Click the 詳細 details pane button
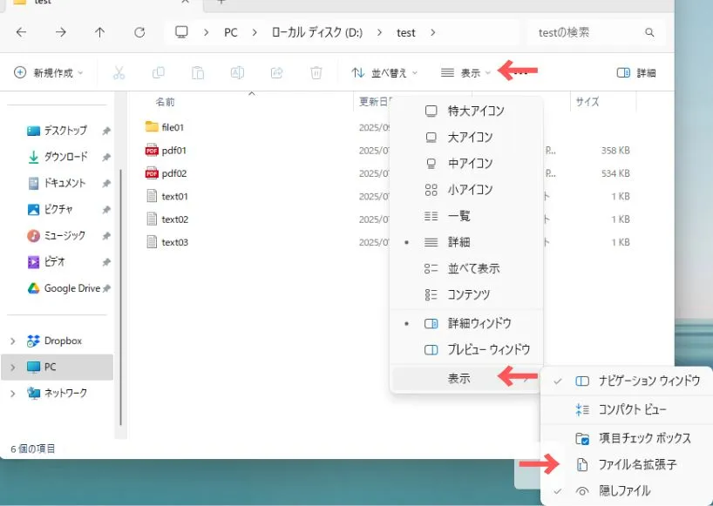 (x=636, y=73)
